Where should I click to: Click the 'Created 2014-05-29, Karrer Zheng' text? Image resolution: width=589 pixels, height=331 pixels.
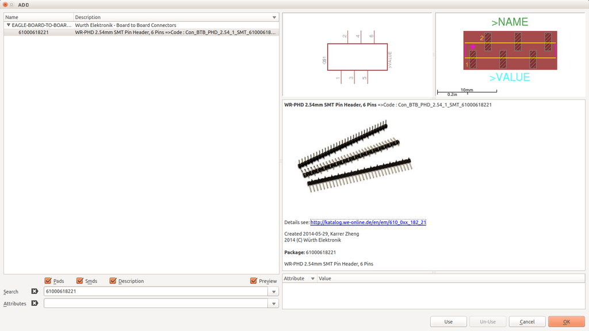tap(322, 234)
